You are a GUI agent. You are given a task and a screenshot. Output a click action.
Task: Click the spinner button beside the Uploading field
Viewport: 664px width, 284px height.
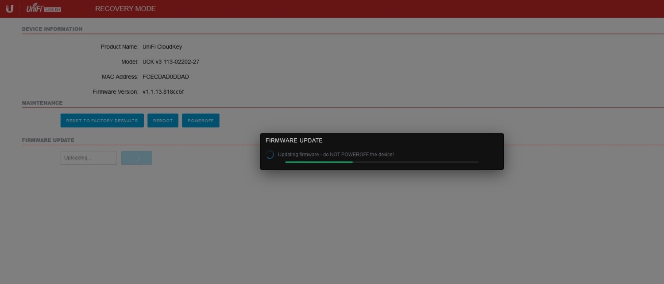coord(136,158)
